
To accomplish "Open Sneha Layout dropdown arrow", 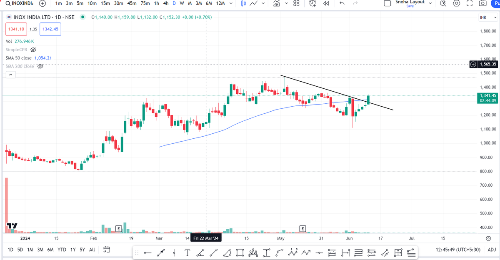I will (x=430, y=3).
